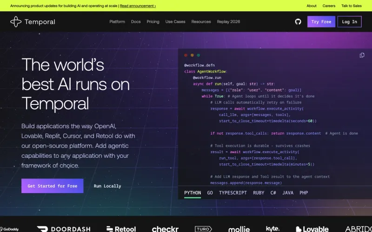The image size is (372, 232).
Task: Switch to the TYPESCRIPT code tab
Action: pos(233,193)
